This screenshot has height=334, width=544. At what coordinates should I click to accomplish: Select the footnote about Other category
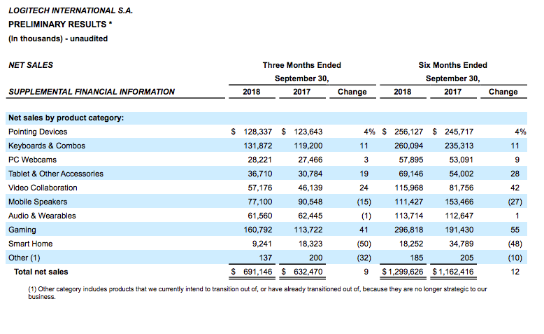click(x=257, y=293)
